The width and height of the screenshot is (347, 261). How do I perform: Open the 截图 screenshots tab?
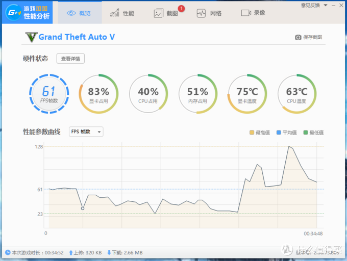(x=166, y=13)
